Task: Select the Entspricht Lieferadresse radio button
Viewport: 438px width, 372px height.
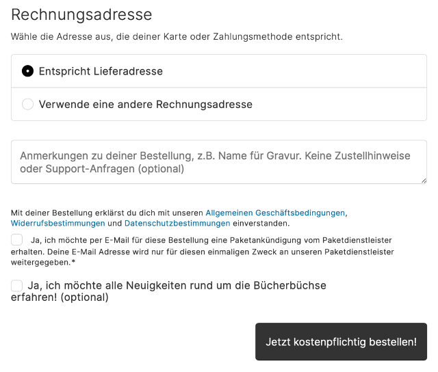Action: (x=27, y=71)
